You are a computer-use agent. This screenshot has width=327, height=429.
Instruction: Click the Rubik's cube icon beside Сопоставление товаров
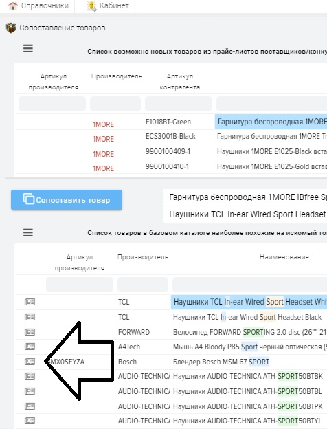(x=11, y=27)
